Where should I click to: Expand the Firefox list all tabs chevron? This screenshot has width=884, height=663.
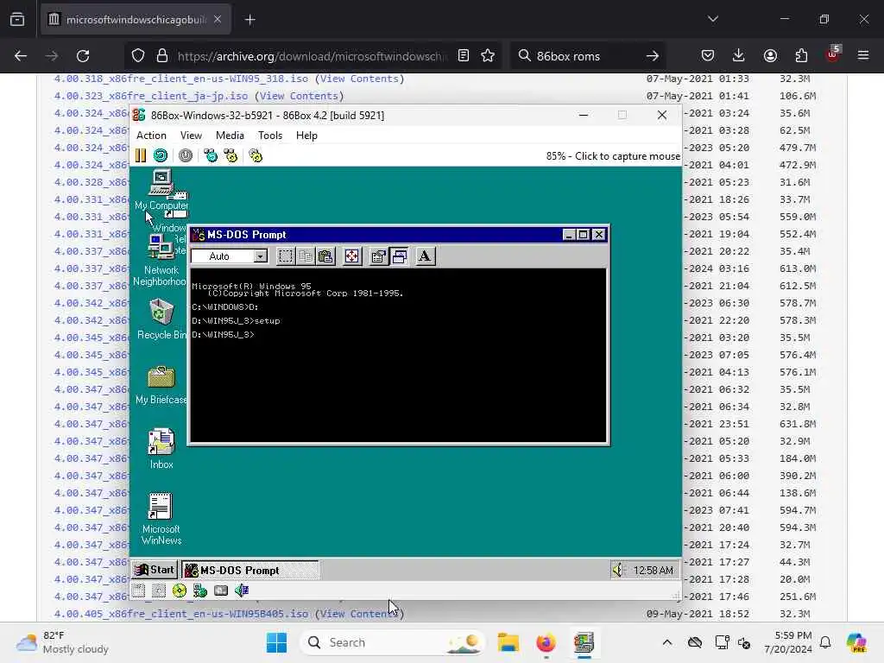click(x=712, y=19)
